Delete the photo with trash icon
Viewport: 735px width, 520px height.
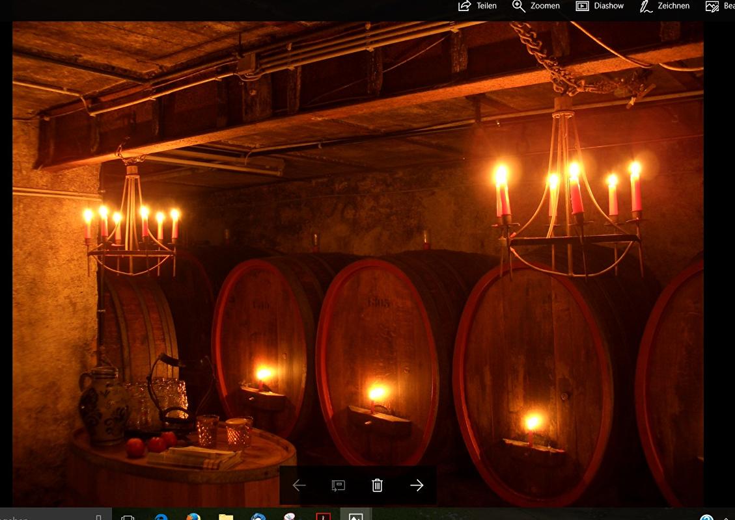coord(377,486)
